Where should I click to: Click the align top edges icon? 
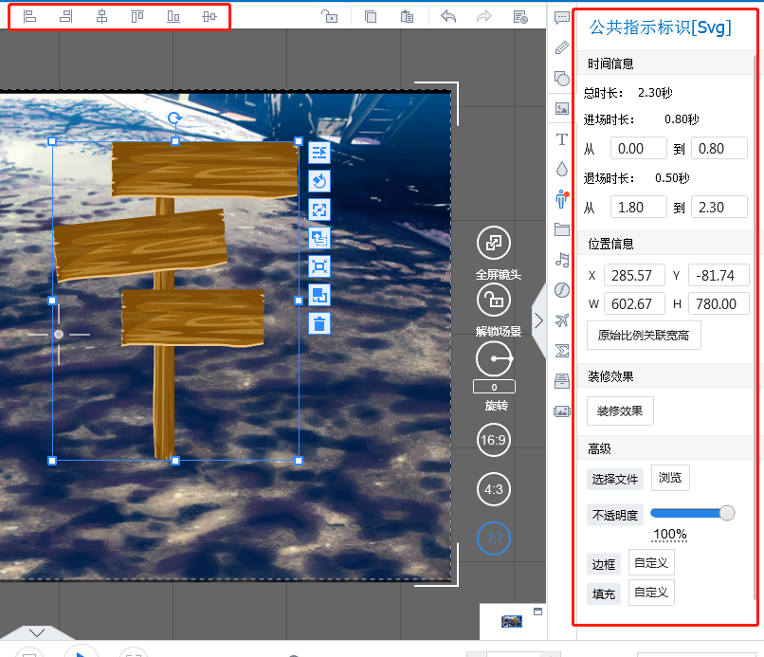point(137,16)
